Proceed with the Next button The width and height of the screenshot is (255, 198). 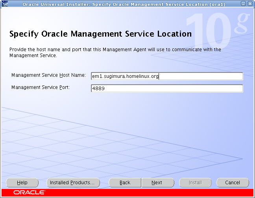158,183
